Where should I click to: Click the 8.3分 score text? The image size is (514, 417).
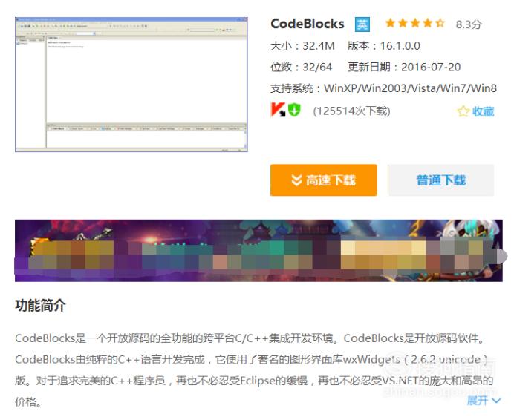pos(469,24)
